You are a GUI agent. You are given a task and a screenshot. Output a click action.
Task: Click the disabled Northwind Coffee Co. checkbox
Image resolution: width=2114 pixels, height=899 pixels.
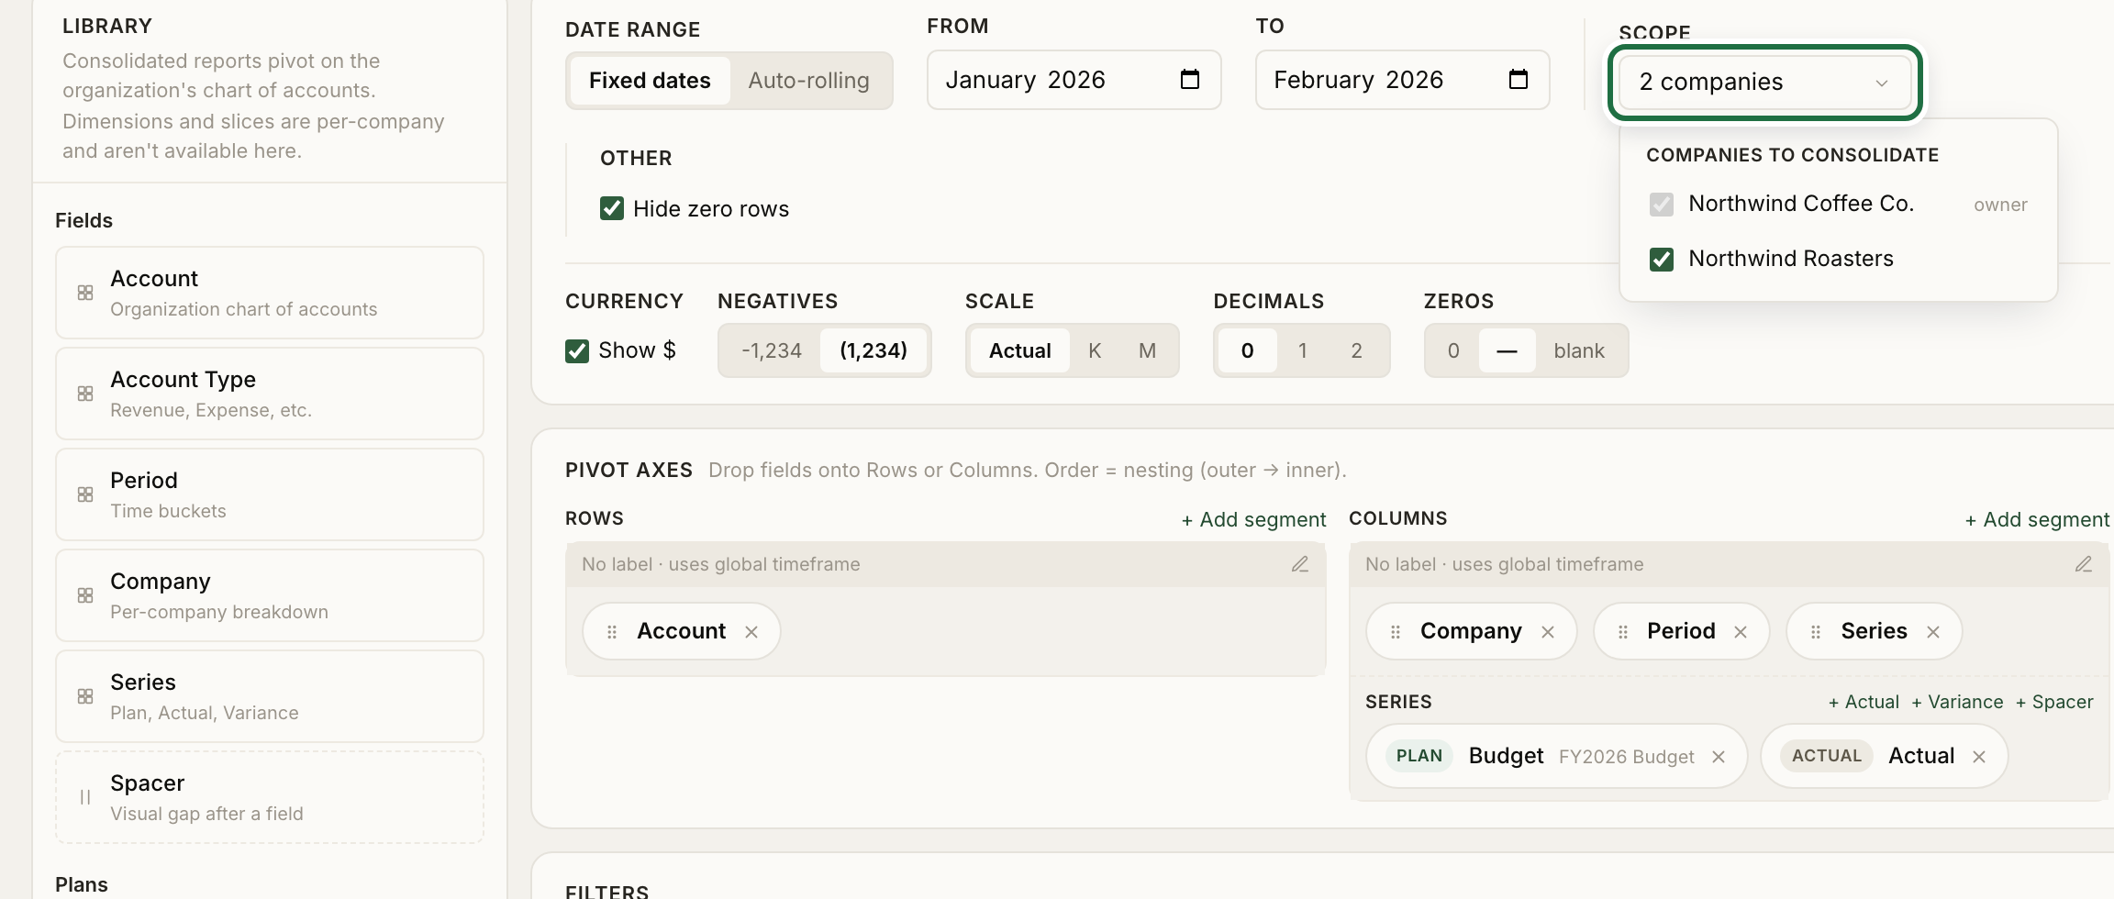tap(1662, 204)
